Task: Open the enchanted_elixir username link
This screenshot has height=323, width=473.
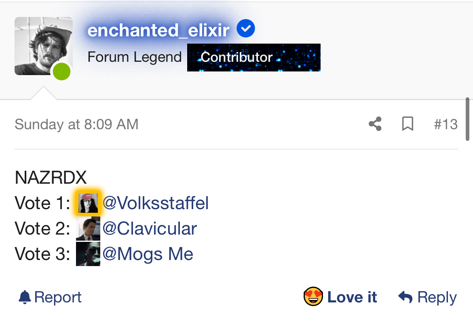Action: 158,30
